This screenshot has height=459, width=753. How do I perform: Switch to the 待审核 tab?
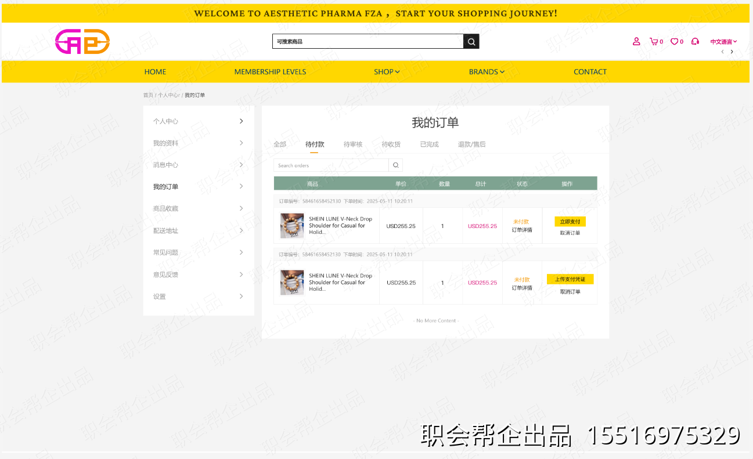click(353, 144)
